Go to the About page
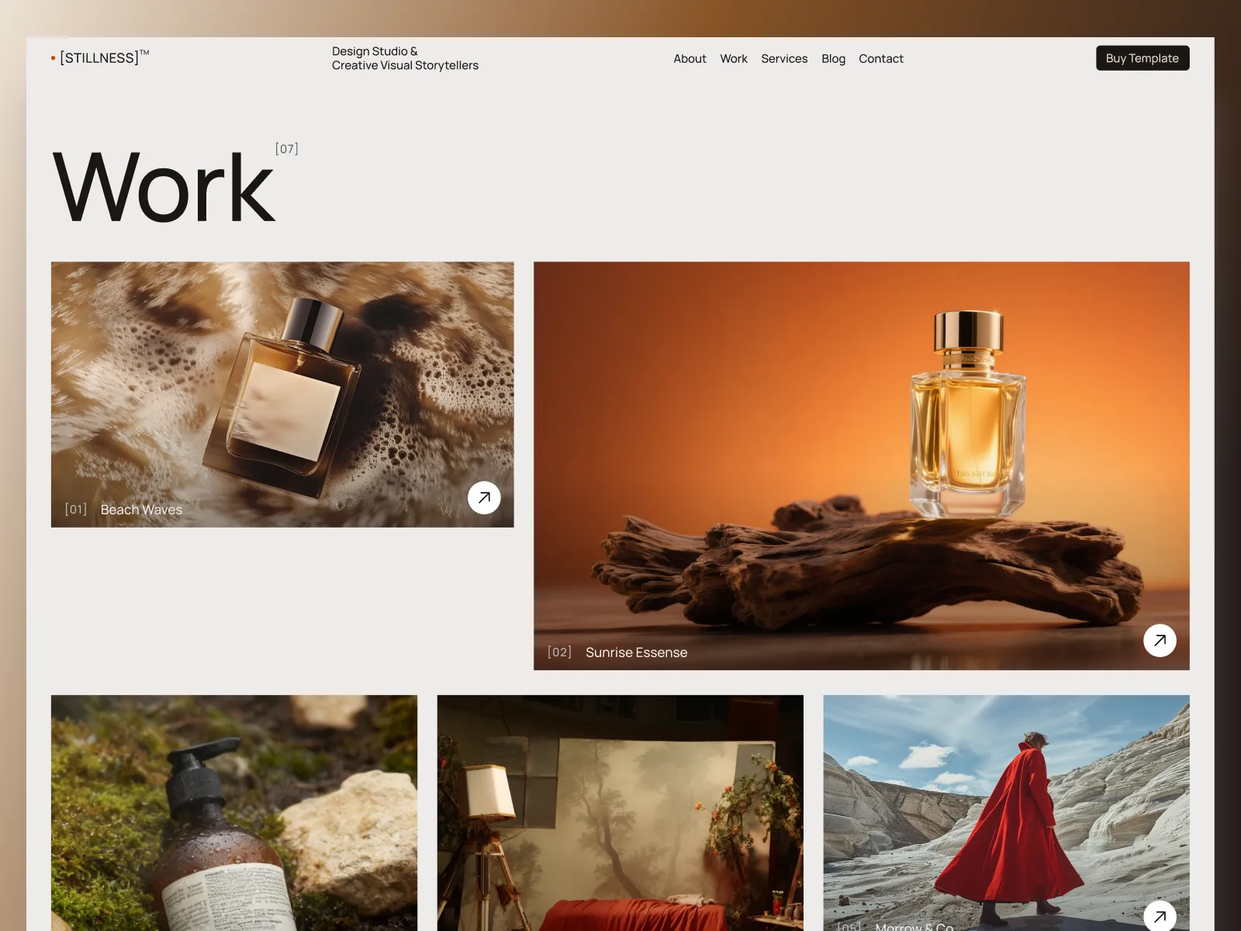The image size is (1241, 931). pos(690,58)
